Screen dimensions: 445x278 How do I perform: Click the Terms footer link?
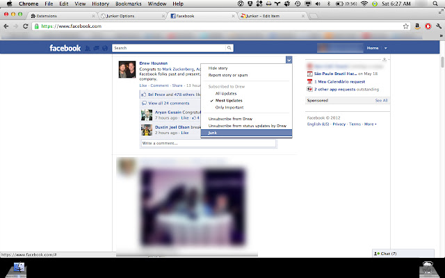click(355, 124)
